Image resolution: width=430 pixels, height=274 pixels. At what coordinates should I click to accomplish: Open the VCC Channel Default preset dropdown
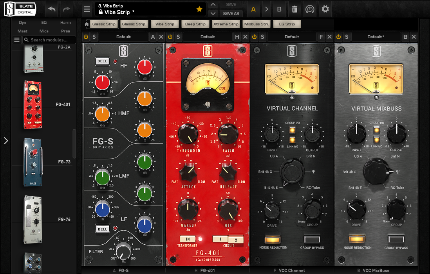292,37
